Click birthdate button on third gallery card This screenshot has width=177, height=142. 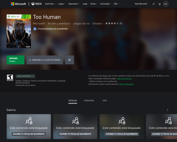122,134
